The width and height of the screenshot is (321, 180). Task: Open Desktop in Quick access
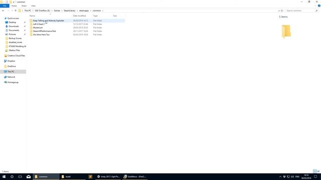(12, 22)
